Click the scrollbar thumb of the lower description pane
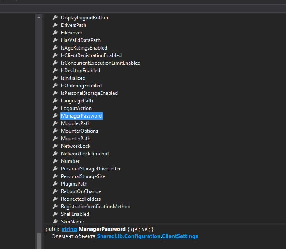Viewport: 286px width, 249px height. [39, 241]
